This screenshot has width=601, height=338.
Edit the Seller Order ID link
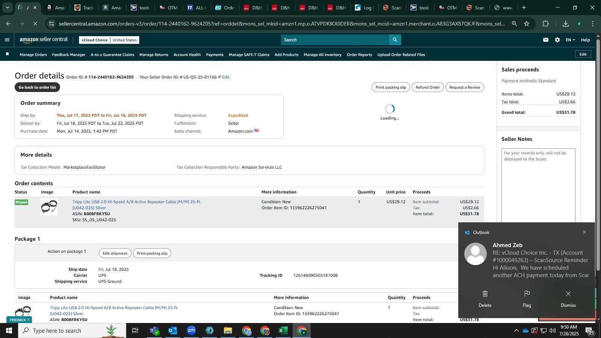coord(226,77)
